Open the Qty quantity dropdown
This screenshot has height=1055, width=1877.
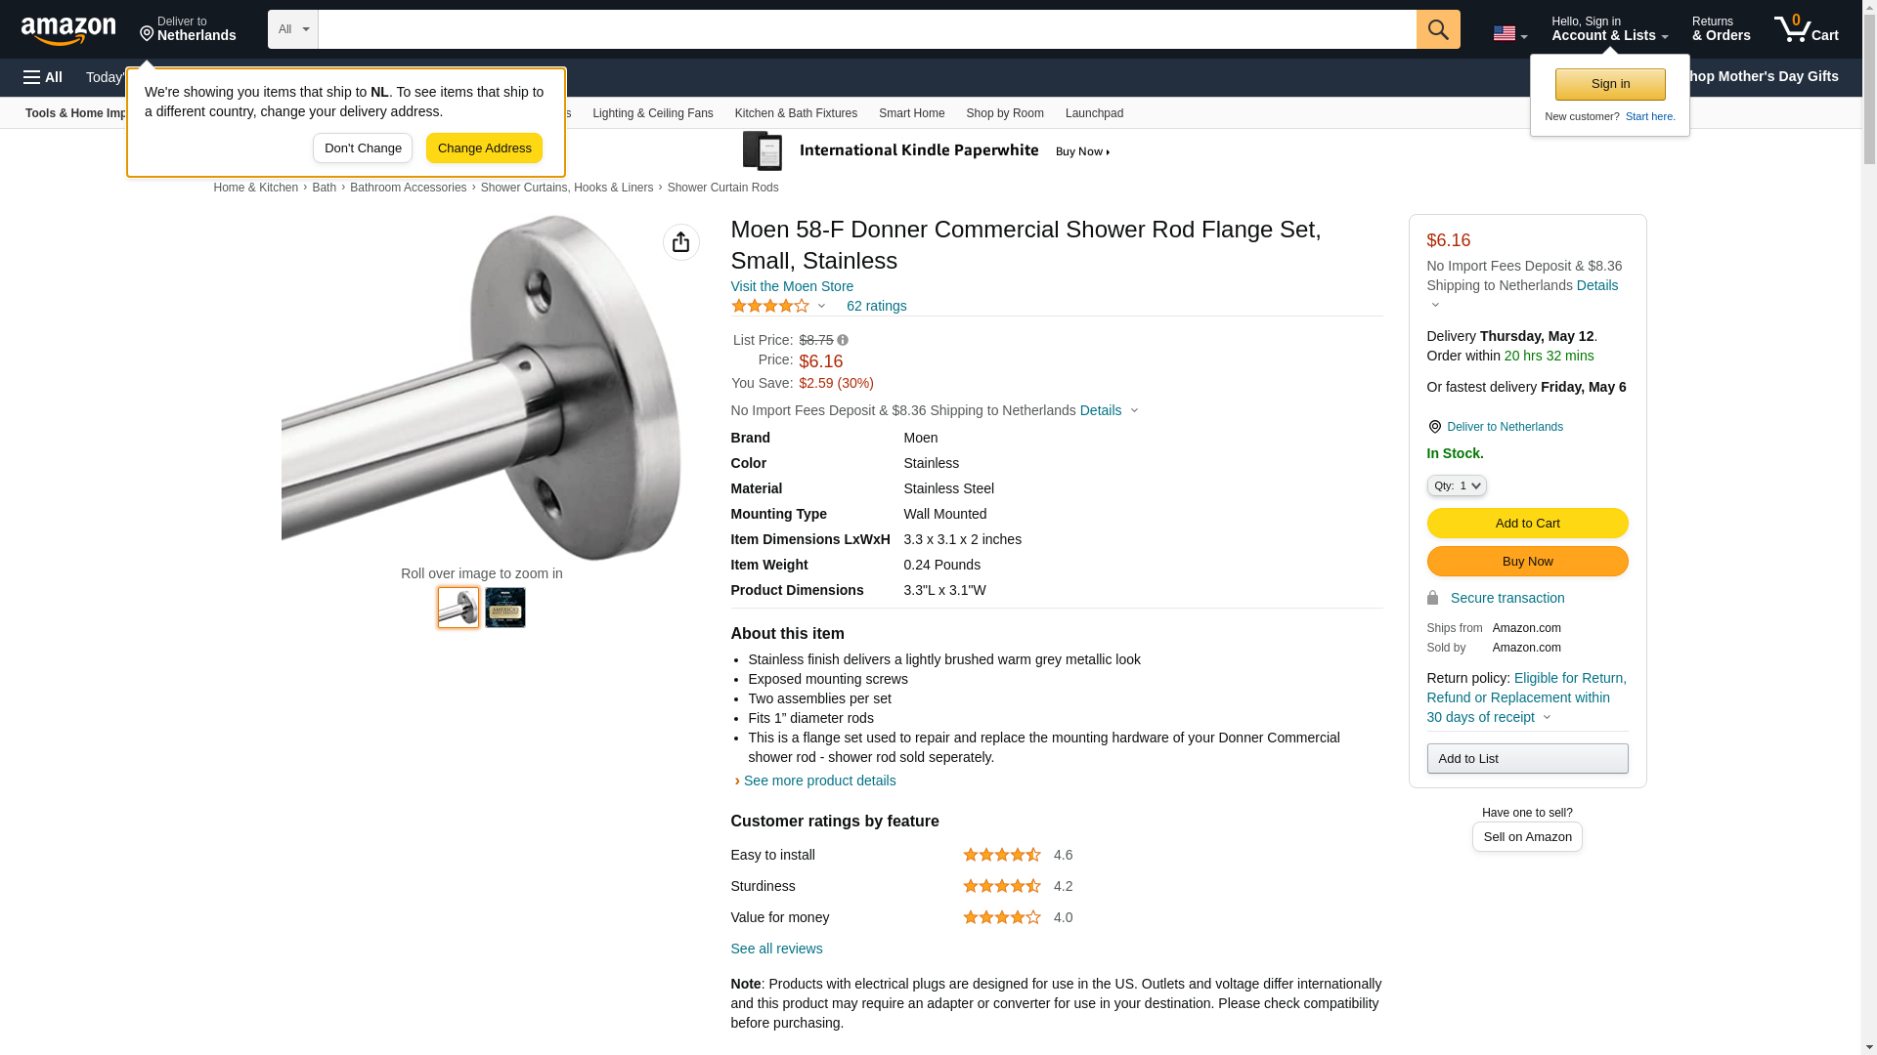tap(1456, 485)
